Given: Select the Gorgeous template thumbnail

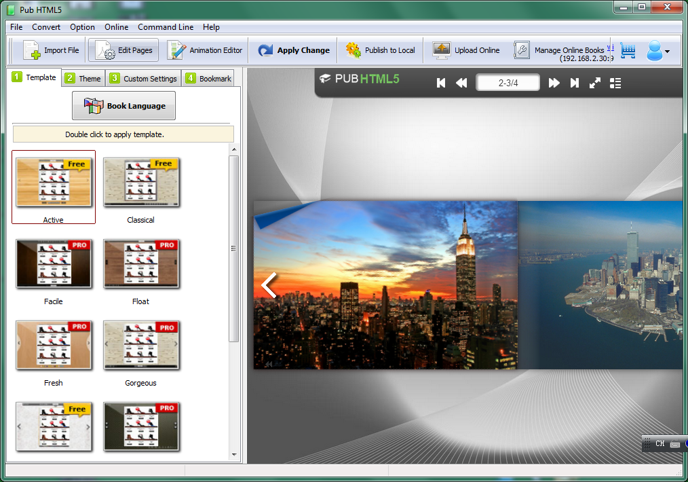Looking at the screenshot, I should pyautogui.click(x=141, y=345).
